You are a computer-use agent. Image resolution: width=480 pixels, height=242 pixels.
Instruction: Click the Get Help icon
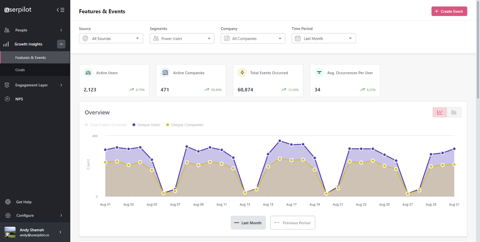pyautogui.click(x=7, y=202)
